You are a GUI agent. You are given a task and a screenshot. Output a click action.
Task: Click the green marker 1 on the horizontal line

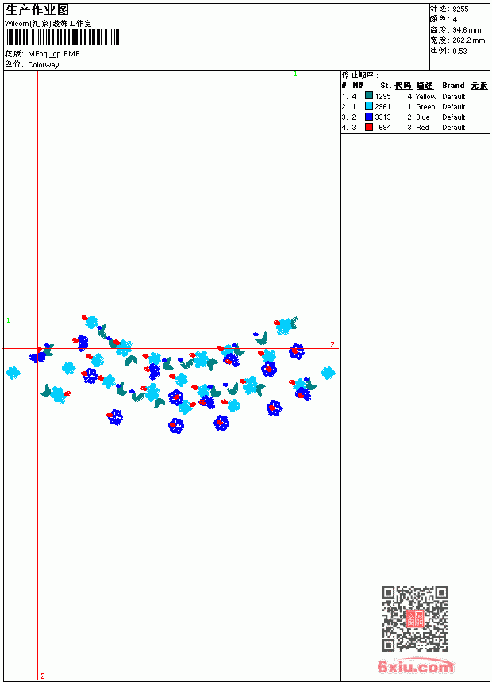point(8,320)
